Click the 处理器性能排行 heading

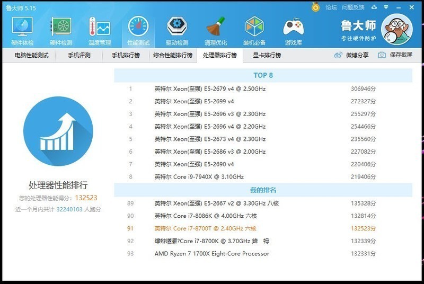click(x=58, y=185)
